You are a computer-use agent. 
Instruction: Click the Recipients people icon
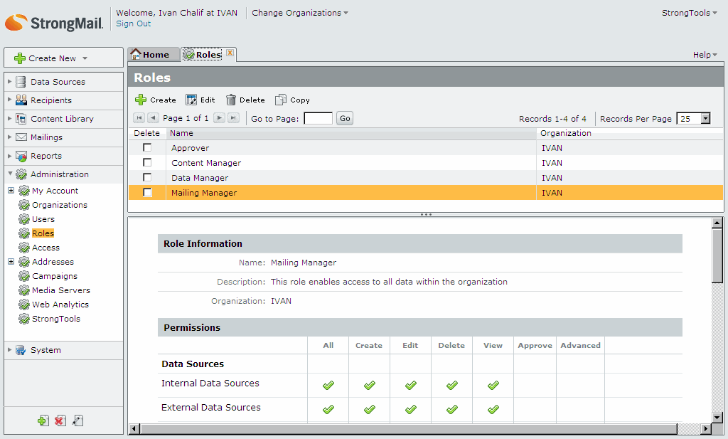tap(21, 100)
